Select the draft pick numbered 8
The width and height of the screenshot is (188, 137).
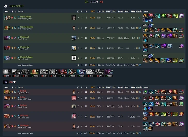click(x=35, y=72)
